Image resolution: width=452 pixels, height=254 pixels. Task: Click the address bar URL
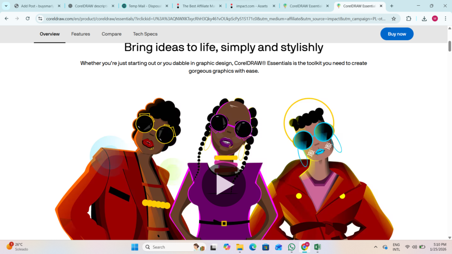point(212,19)
